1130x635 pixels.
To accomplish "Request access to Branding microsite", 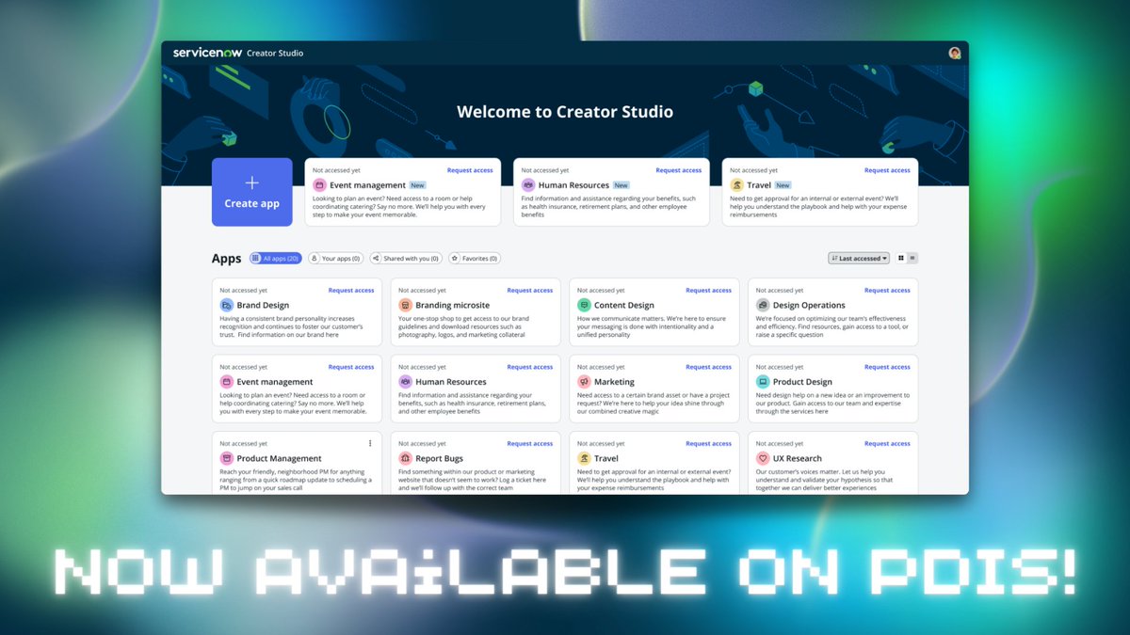I will (530, 290).
